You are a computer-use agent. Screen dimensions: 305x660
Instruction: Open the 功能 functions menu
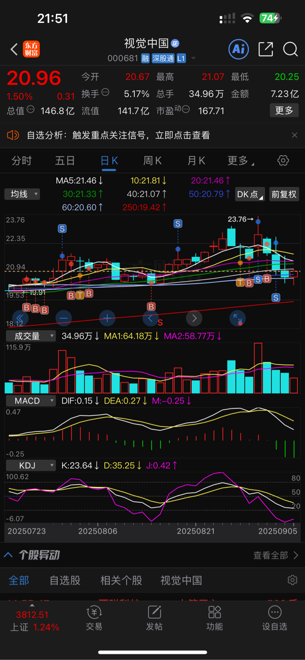[214, 619]
